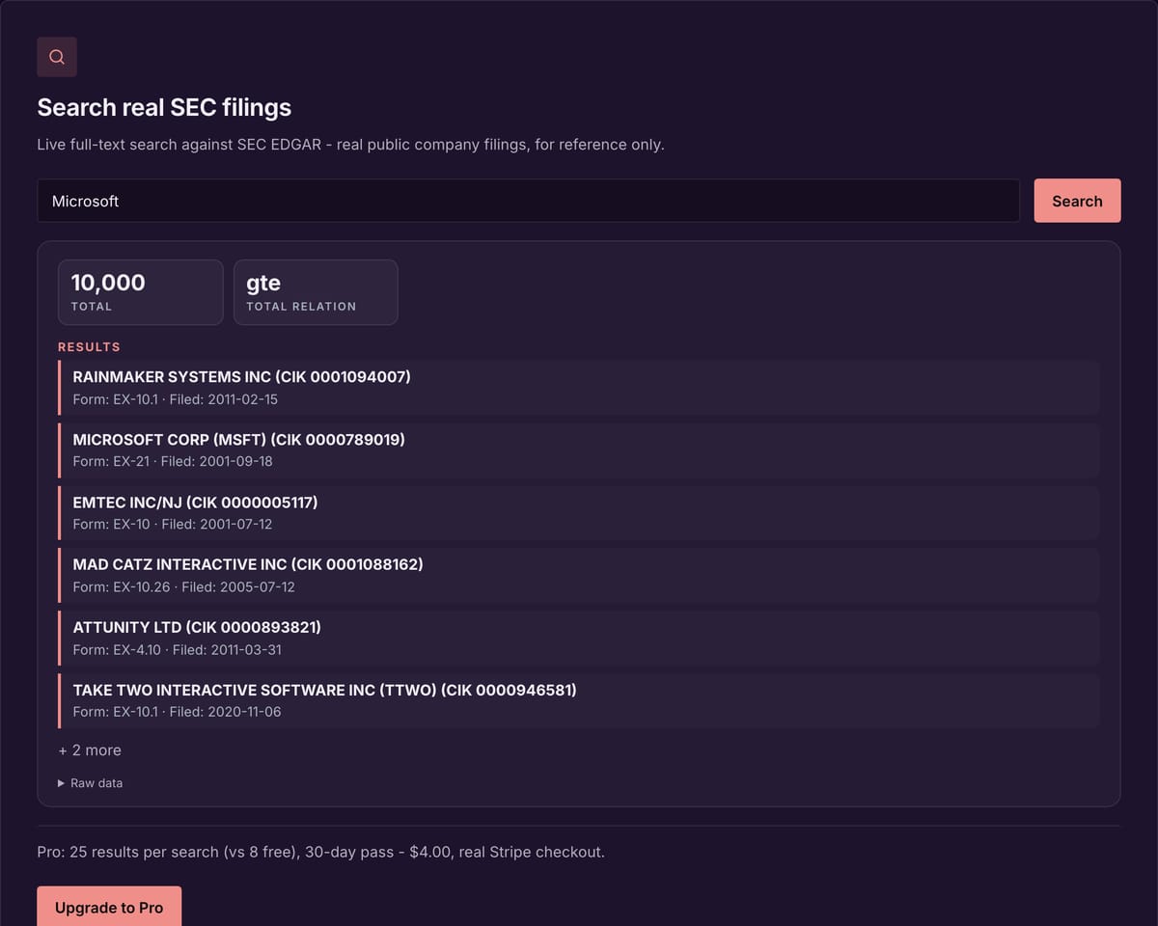Screen dimensions: 1158x926
Task: Click 'Form: EX-4.10 · Filed: 2011-03-31' line
Action: (178, 650)
